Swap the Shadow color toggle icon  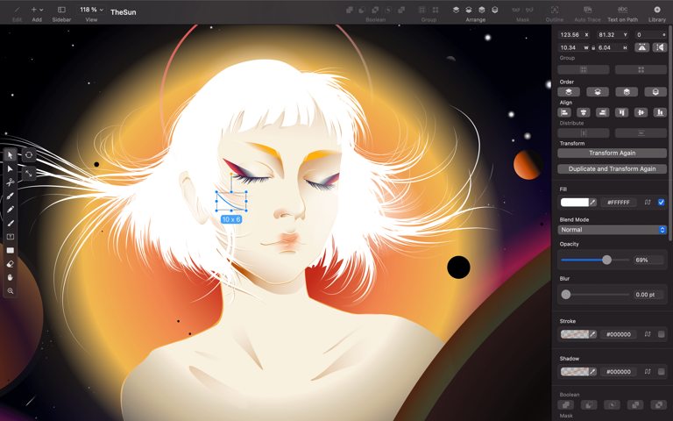[648, 372]
